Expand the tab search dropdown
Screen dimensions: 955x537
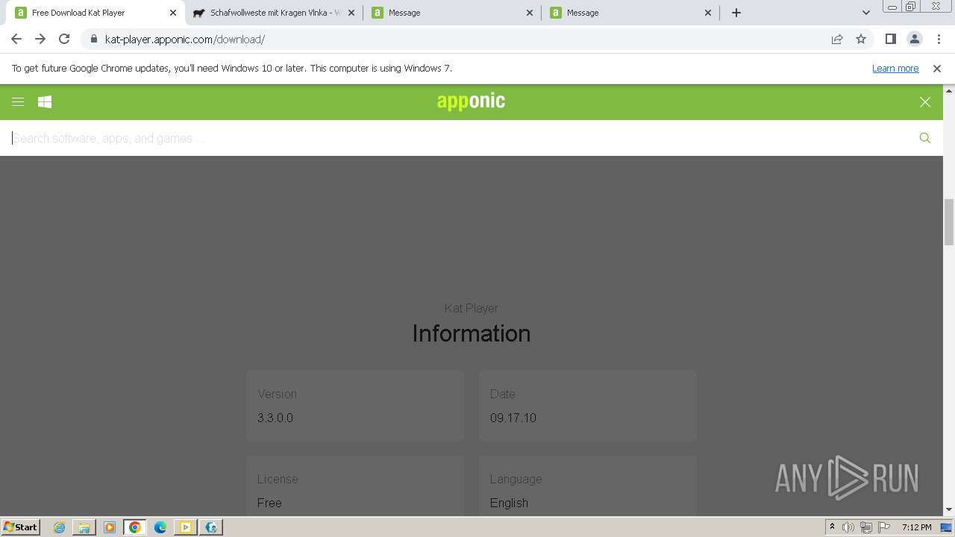coord(866,13)
